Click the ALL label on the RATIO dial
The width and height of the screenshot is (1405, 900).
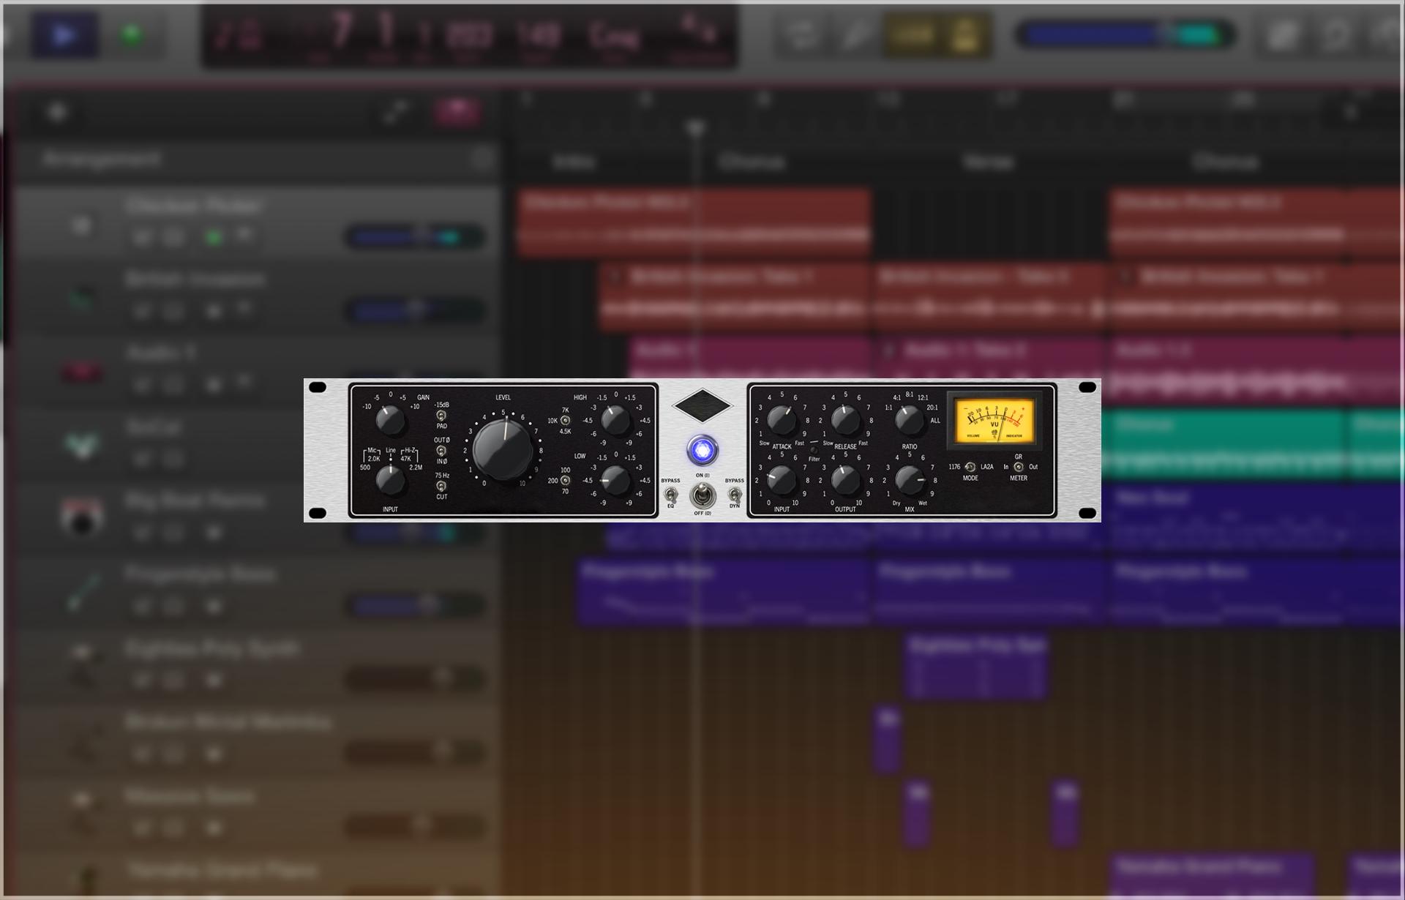click(x=935, y=421)
